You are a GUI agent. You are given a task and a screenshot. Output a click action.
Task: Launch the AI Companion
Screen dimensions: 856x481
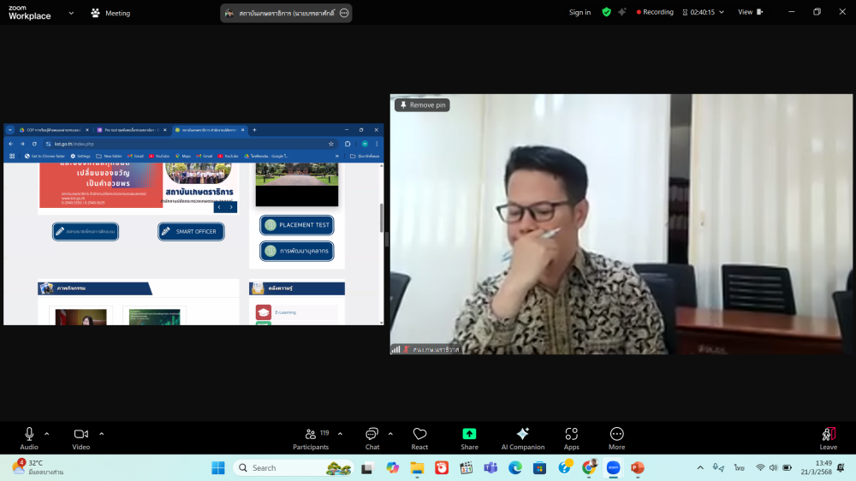click(522, 438)
